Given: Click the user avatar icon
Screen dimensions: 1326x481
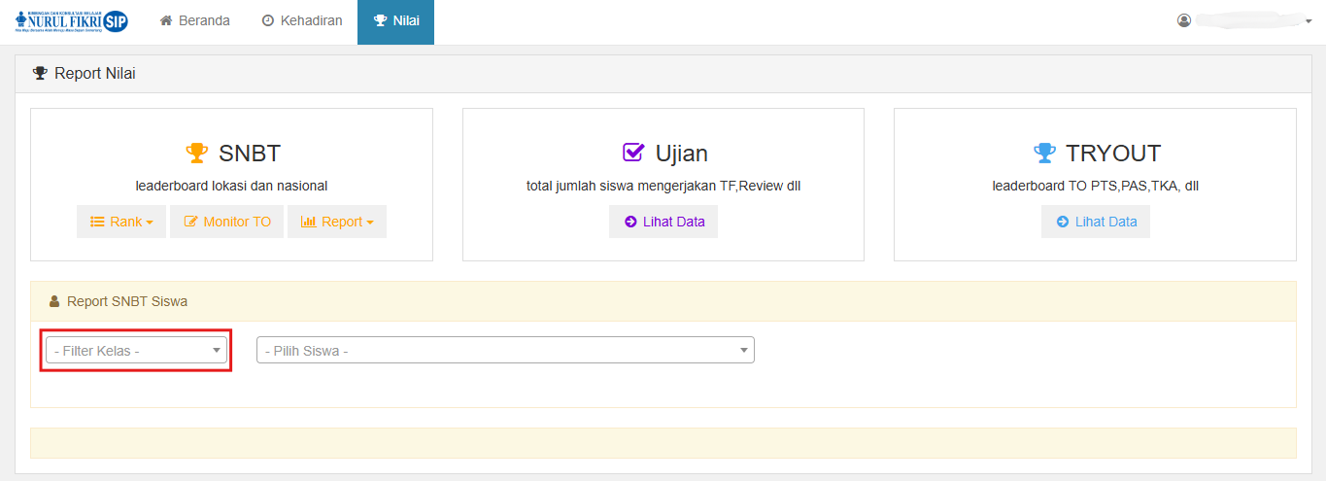Looking at the screenshot, I should pyautogui.click(x=1183, y=20).
